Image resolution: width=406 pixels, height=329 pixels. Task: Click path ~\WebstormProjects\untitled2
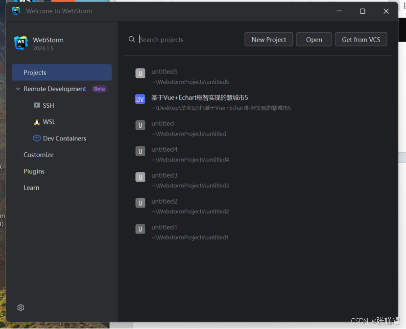click(190, 211)
